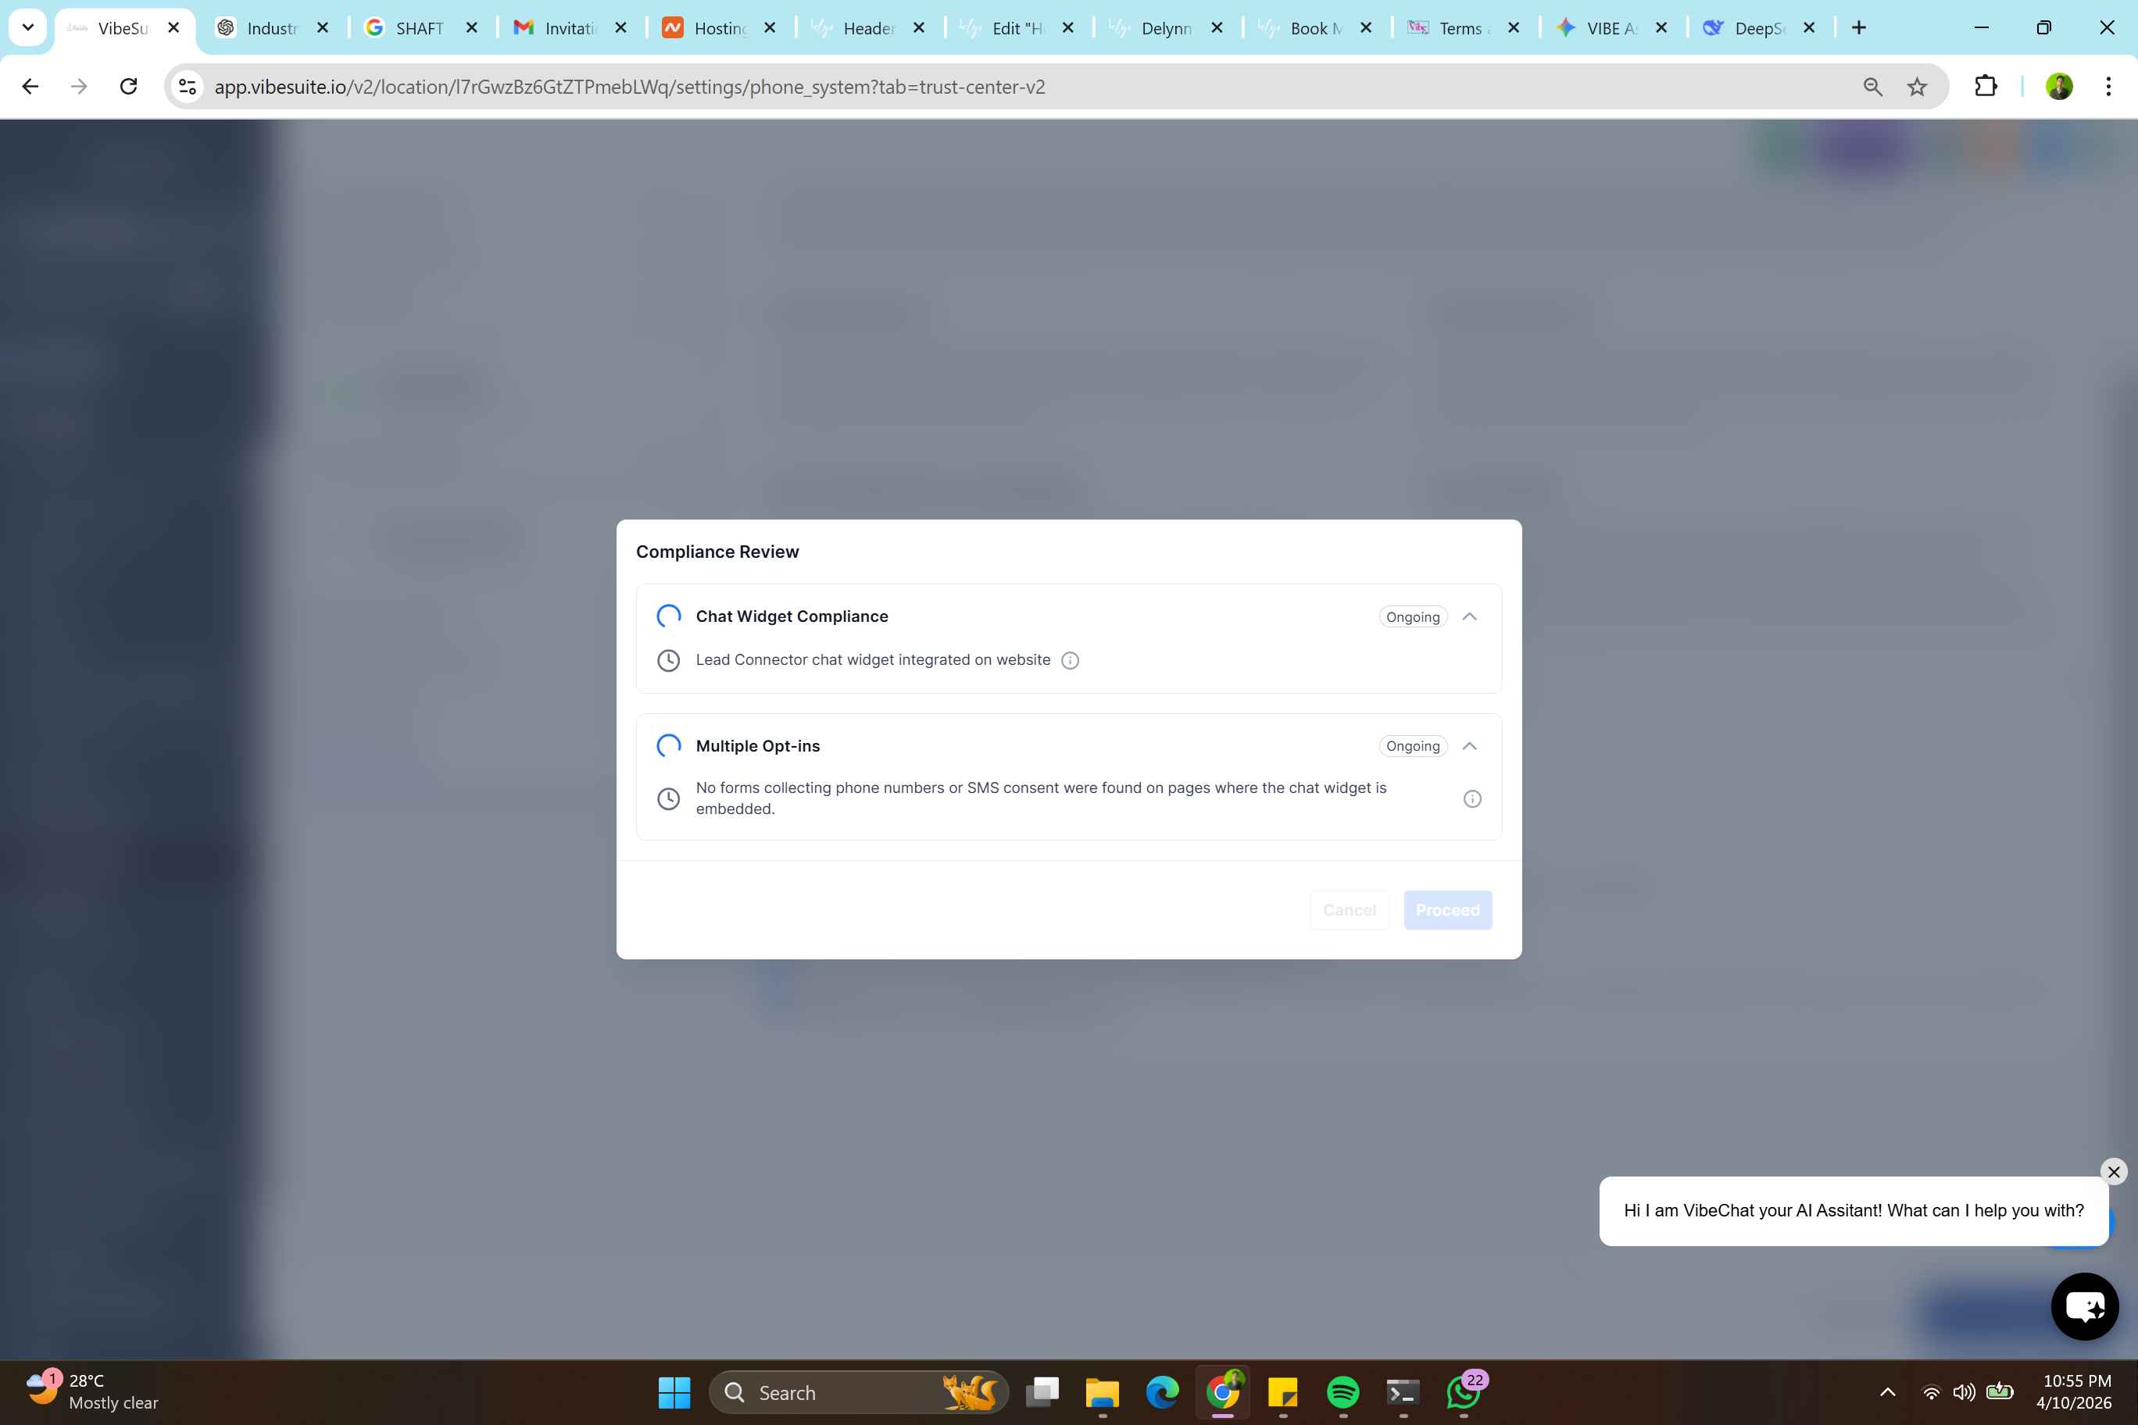Open the tab search dropdown arrow
This screenshot has width=2138, height=1425.
pyautogui.click(x=28, y=27)
